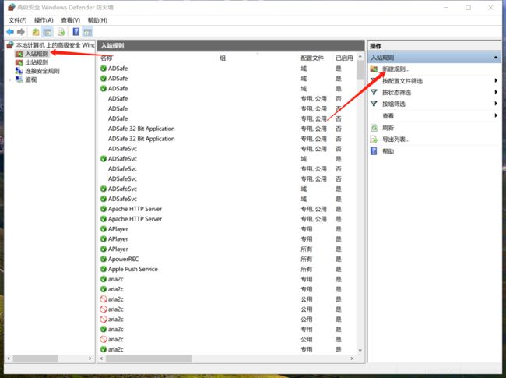This screenshot has width=506, height=378.
Task: Click the green check icon of ApowerREC
Action: coord(104,259)
